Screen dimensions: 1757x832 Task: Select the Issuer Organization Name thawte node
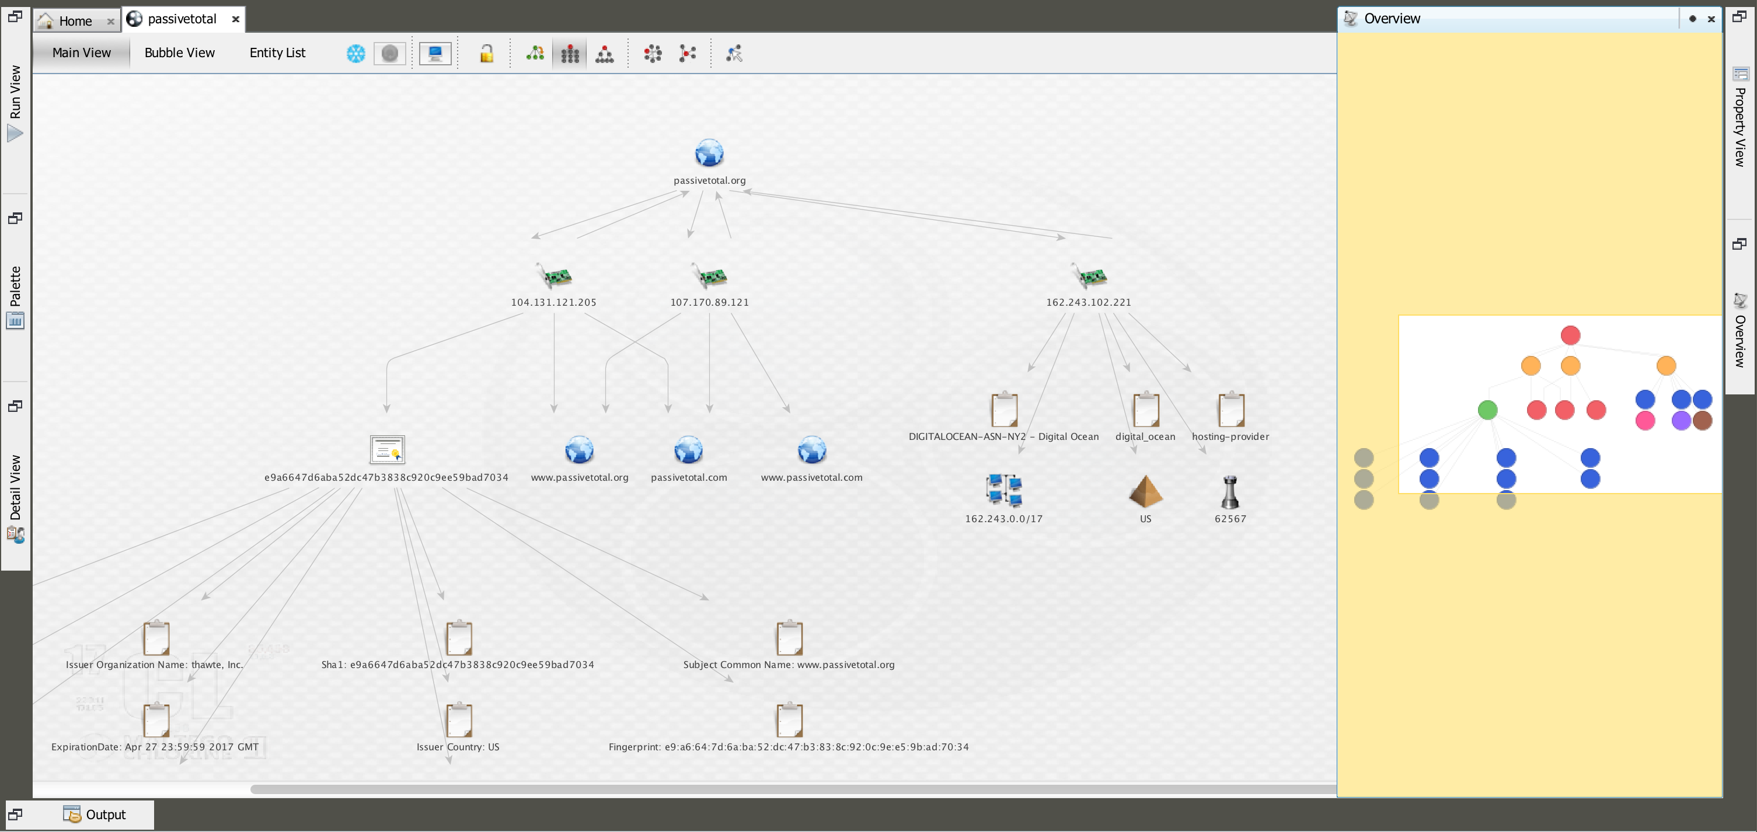click(x=155, y=645)
